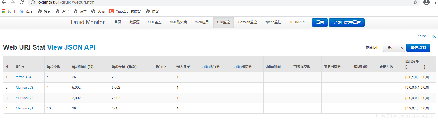Open the 博客 bookmark
Image resolution: width=438 pixels, height=121 pixels.
coord(152,12)
